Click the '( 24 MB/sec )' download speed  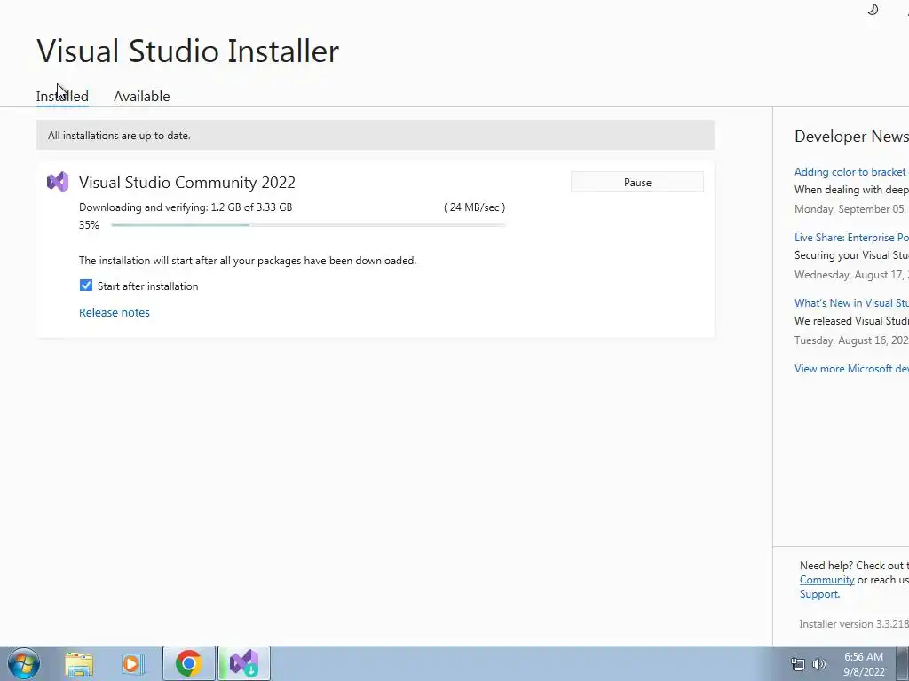(x=474, y=207)
